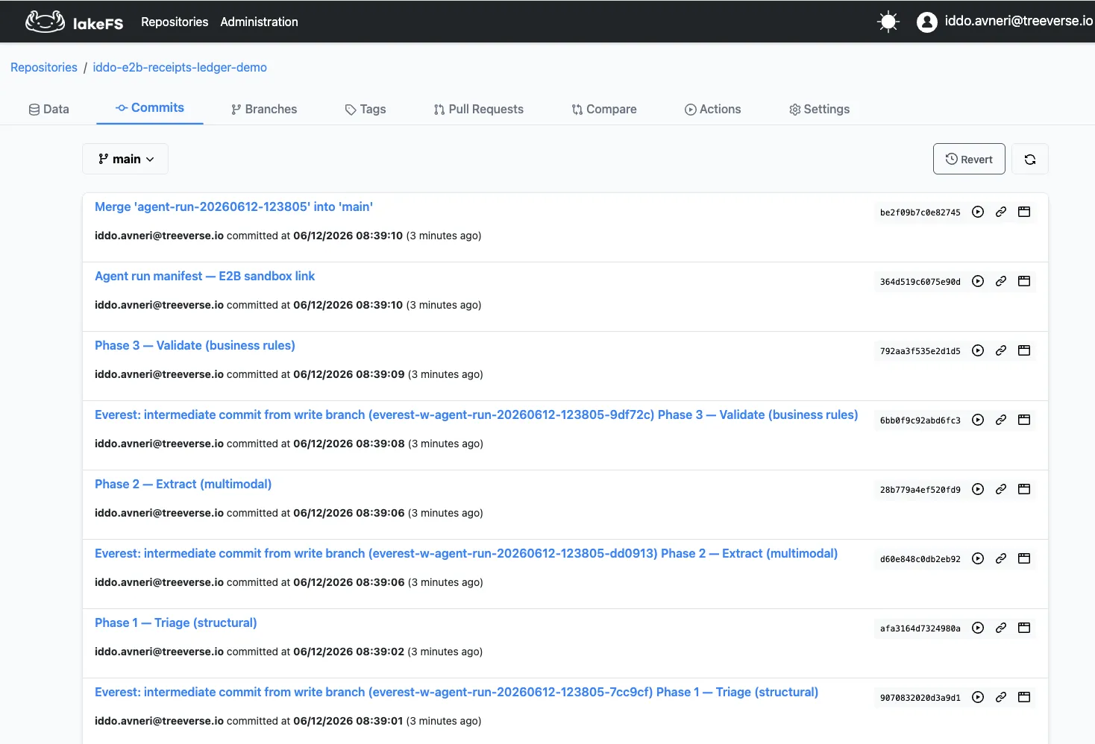Open Everest intermediate commit dd0913 Phase 2 link
The height and width of the screenshot is (744, 1095).
[466, 553]
